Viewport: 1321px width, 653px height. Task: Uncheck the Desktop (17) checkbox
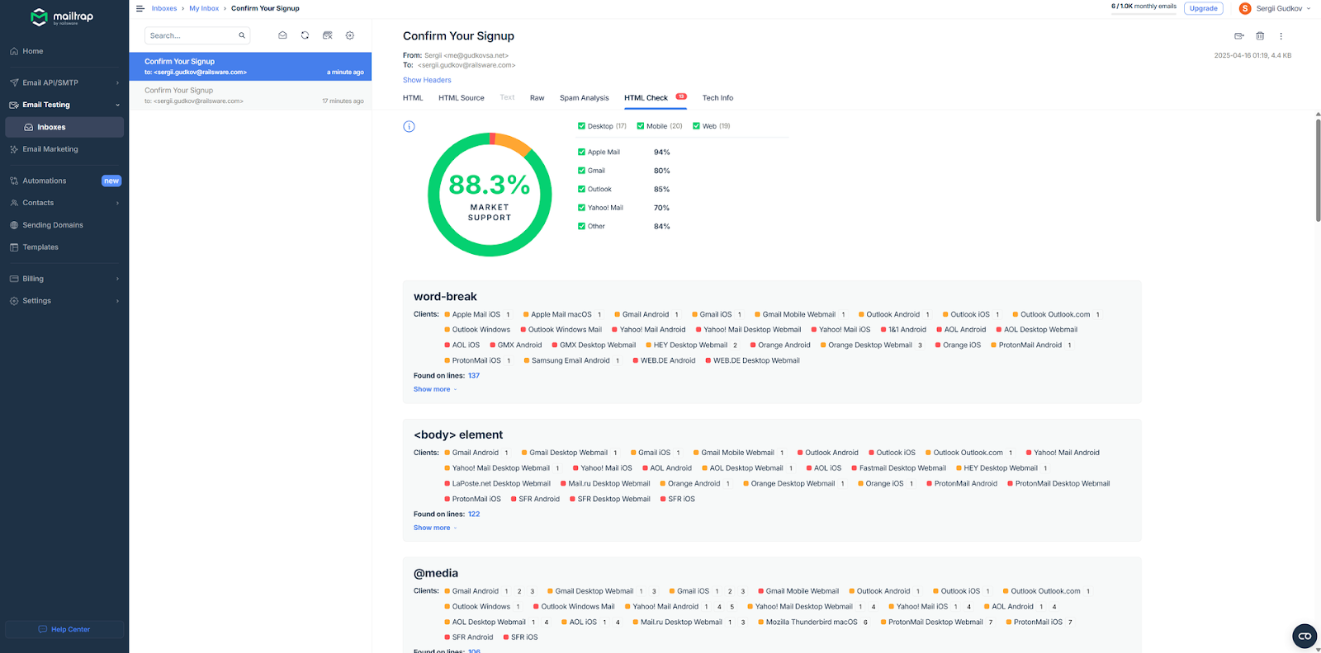[x=581, y=126]
